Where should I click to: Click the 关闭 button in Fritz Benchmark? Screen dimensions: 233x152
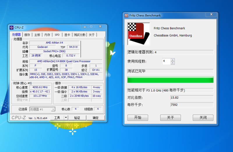[x=203, y=117]
